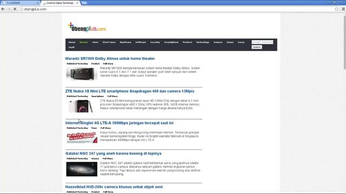The image size is (346, 194).
Task: Click the Search button in navigation bar
Action: click(x=257, y=47)
